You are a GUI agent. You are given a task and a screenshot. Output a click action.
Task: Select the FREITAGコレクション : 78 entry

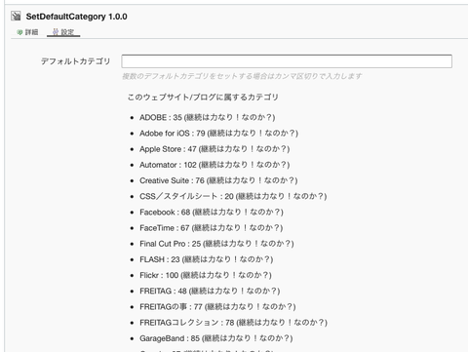pos(233,323)
